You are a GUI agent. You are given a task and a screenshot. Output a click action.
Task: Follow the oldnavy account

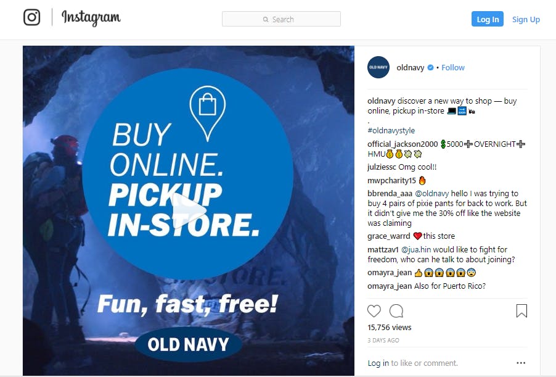pos(453,67)
